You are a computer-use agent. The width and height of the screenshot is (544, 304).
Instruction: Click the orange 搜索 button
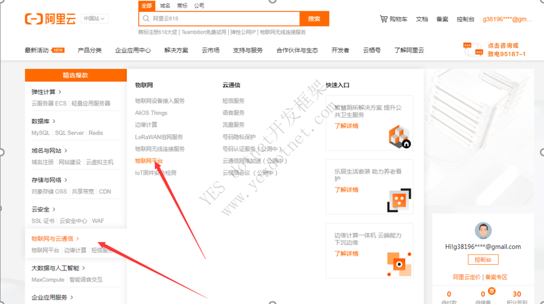coord(314,19)
